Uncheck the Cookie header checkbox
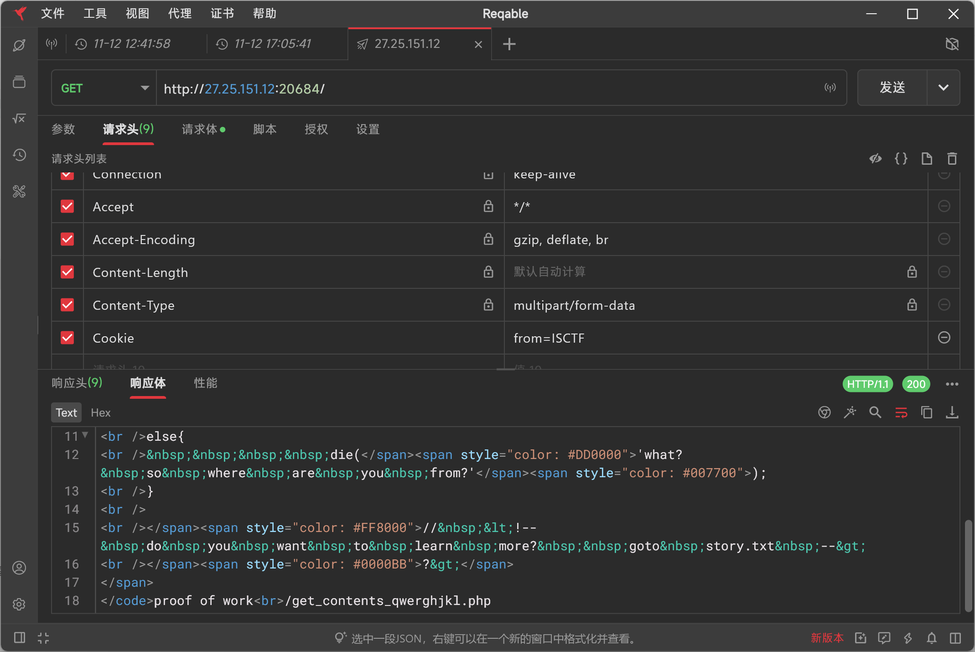The height and width of the screenshot is (652, 975). [67, 338]
